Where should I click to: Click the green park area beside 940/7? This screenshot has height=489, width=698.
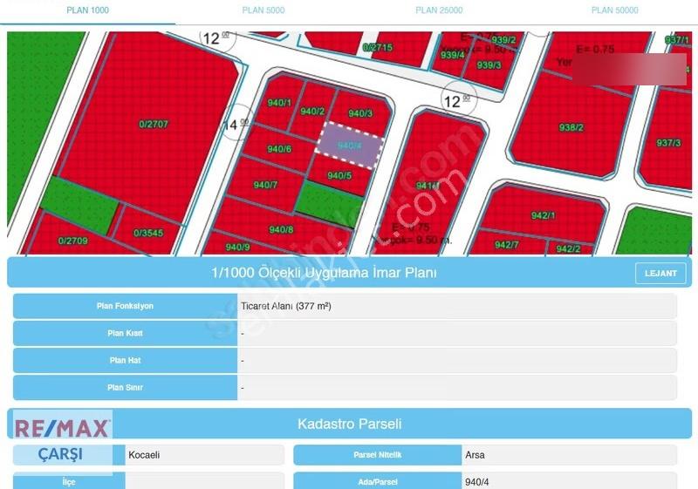pyautogui.click(x=329, y=205)
